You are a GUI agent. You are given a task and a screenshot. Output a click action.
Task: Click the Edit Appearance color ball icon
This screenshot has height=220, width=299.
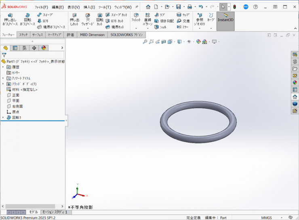point(198,42)
